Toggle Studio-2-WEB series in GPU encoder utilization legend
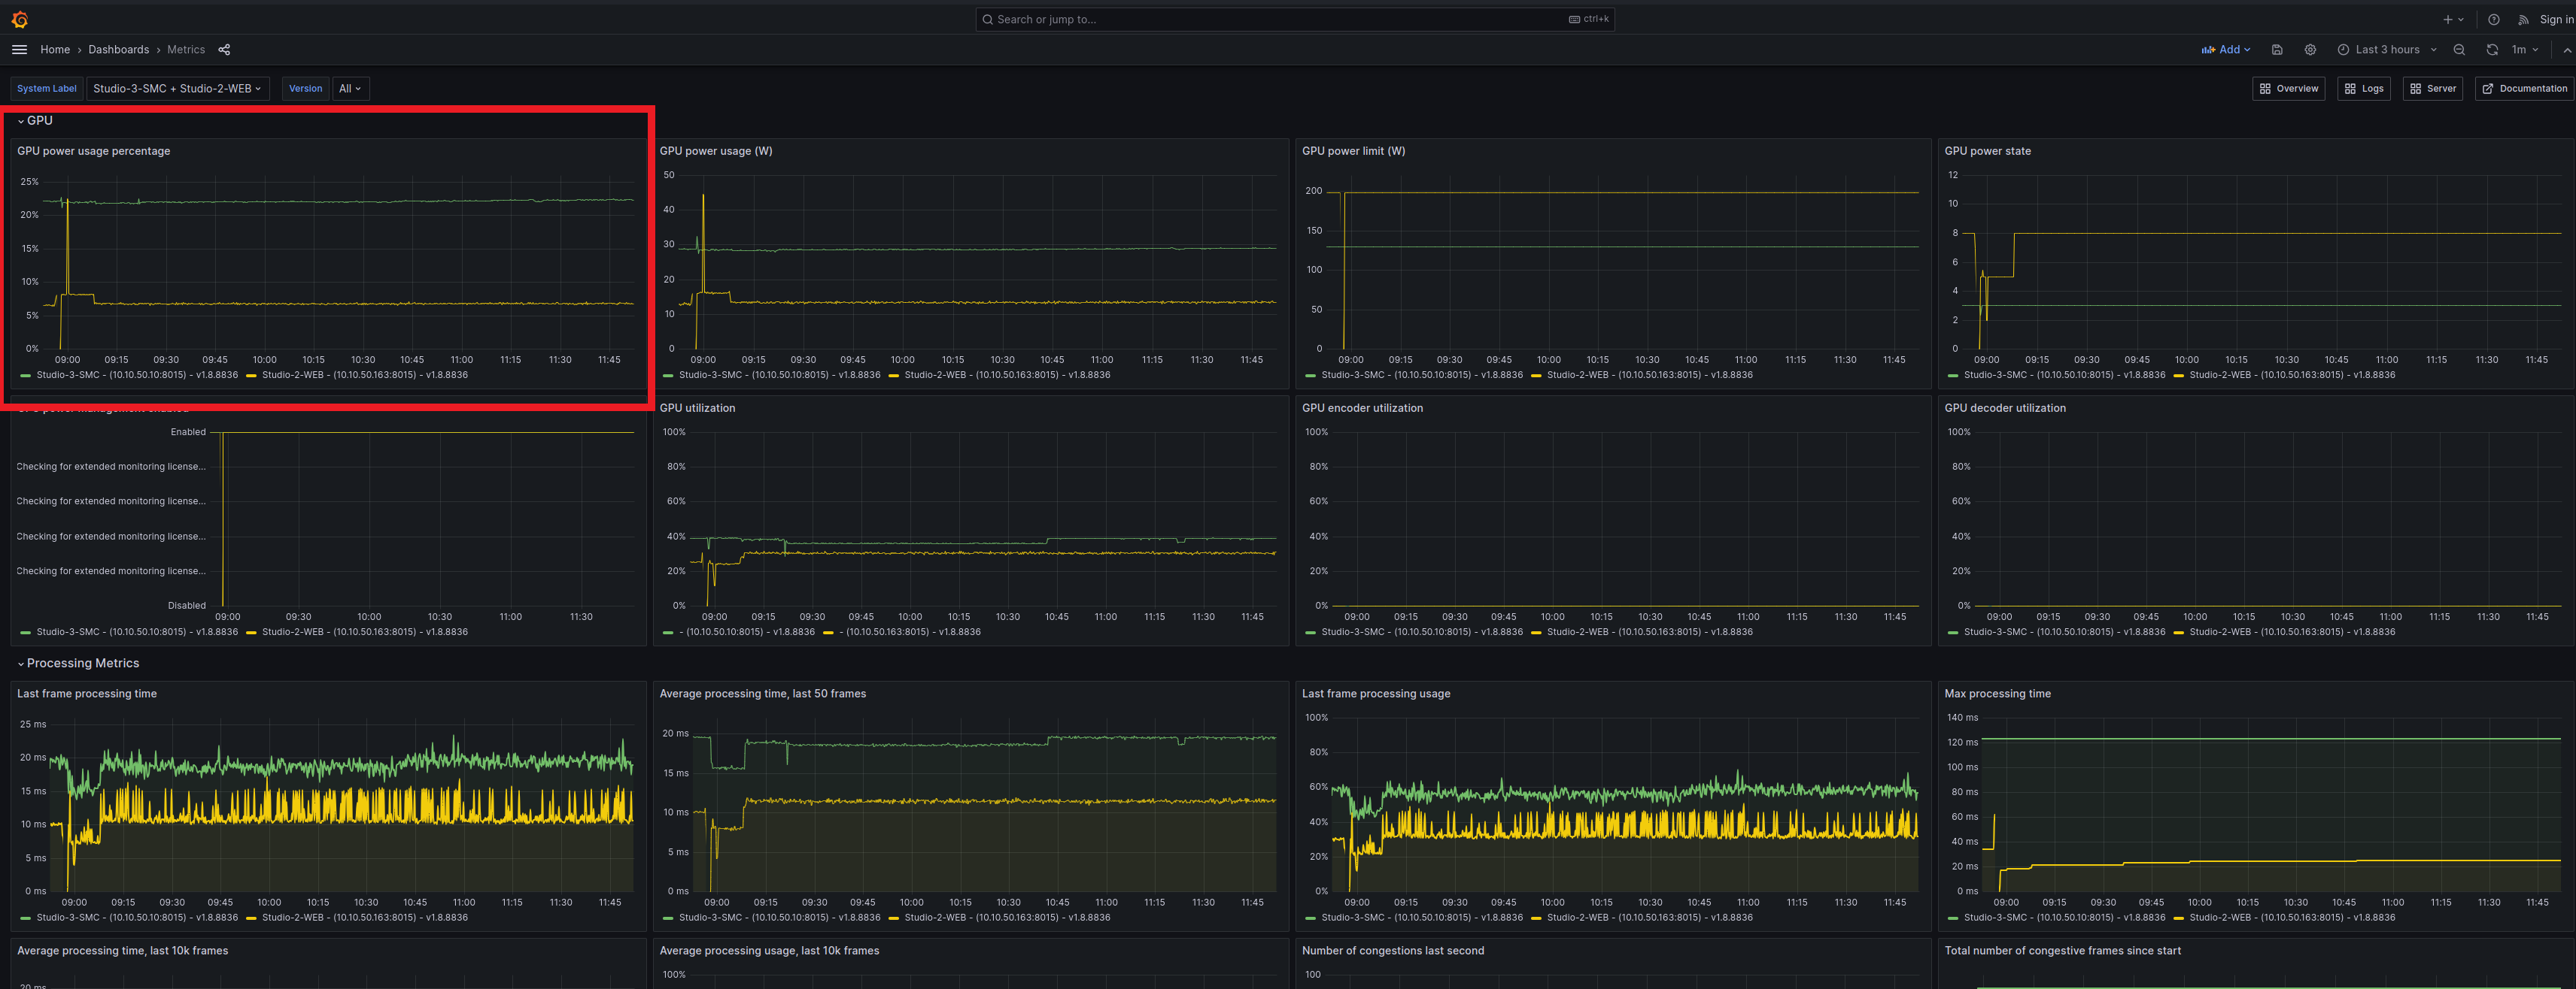Image resolution: width=2576 pixels, height=989 pixels. pos(1650,631)
